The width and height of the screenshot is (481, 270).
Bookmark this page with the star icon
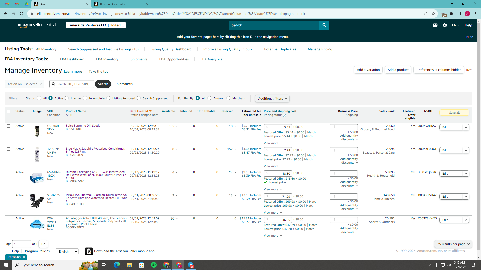[433, 14]
